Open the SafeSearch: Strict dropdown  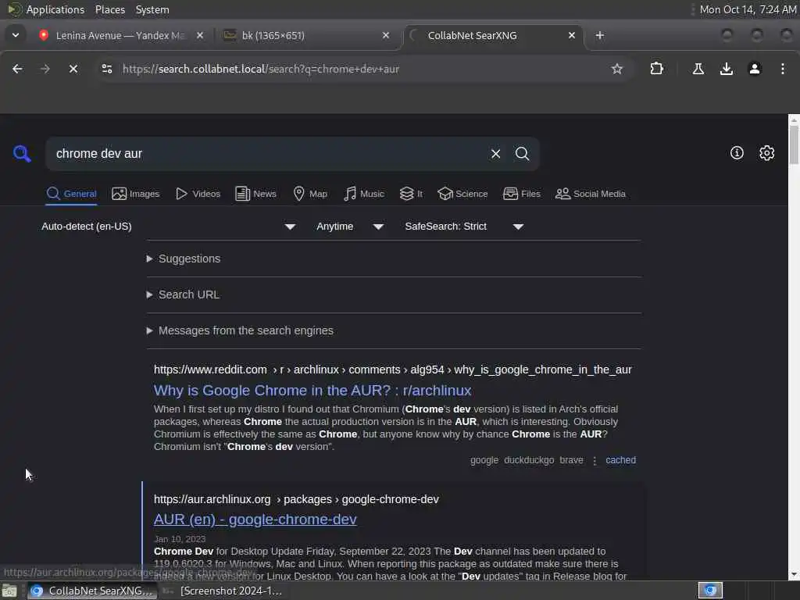coord(464,227)
